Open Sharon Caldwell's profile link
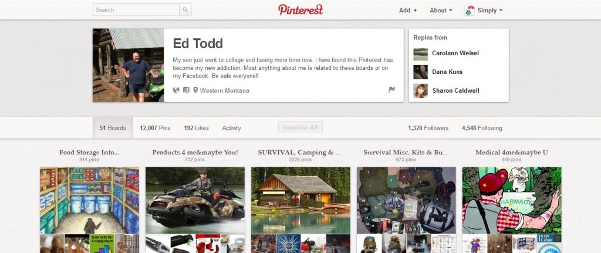This screenshot has height=253, width=601. (455, 91)
